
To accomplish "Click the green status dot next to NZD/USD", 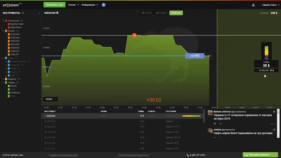I will (x=58, y=13).
